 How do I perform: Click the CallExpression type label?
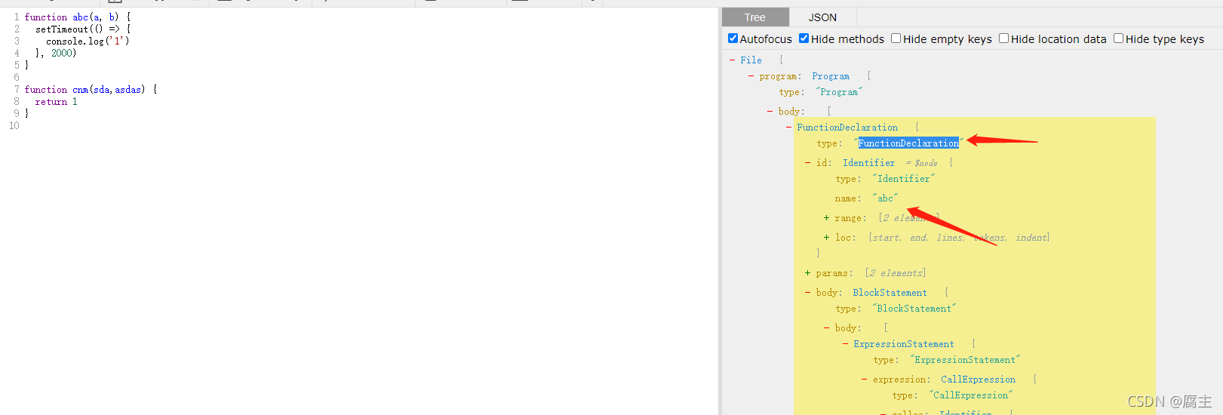click(x=978, y=380)
